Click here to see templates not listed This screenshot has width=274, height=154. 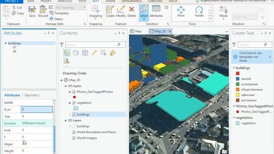(250, 57)
